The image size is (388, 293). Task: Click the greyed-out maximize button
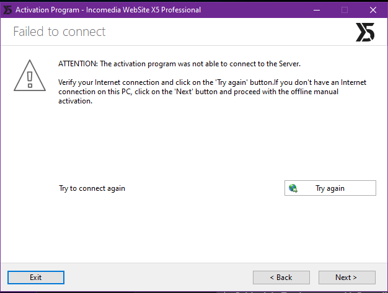[x=345, y=10]
